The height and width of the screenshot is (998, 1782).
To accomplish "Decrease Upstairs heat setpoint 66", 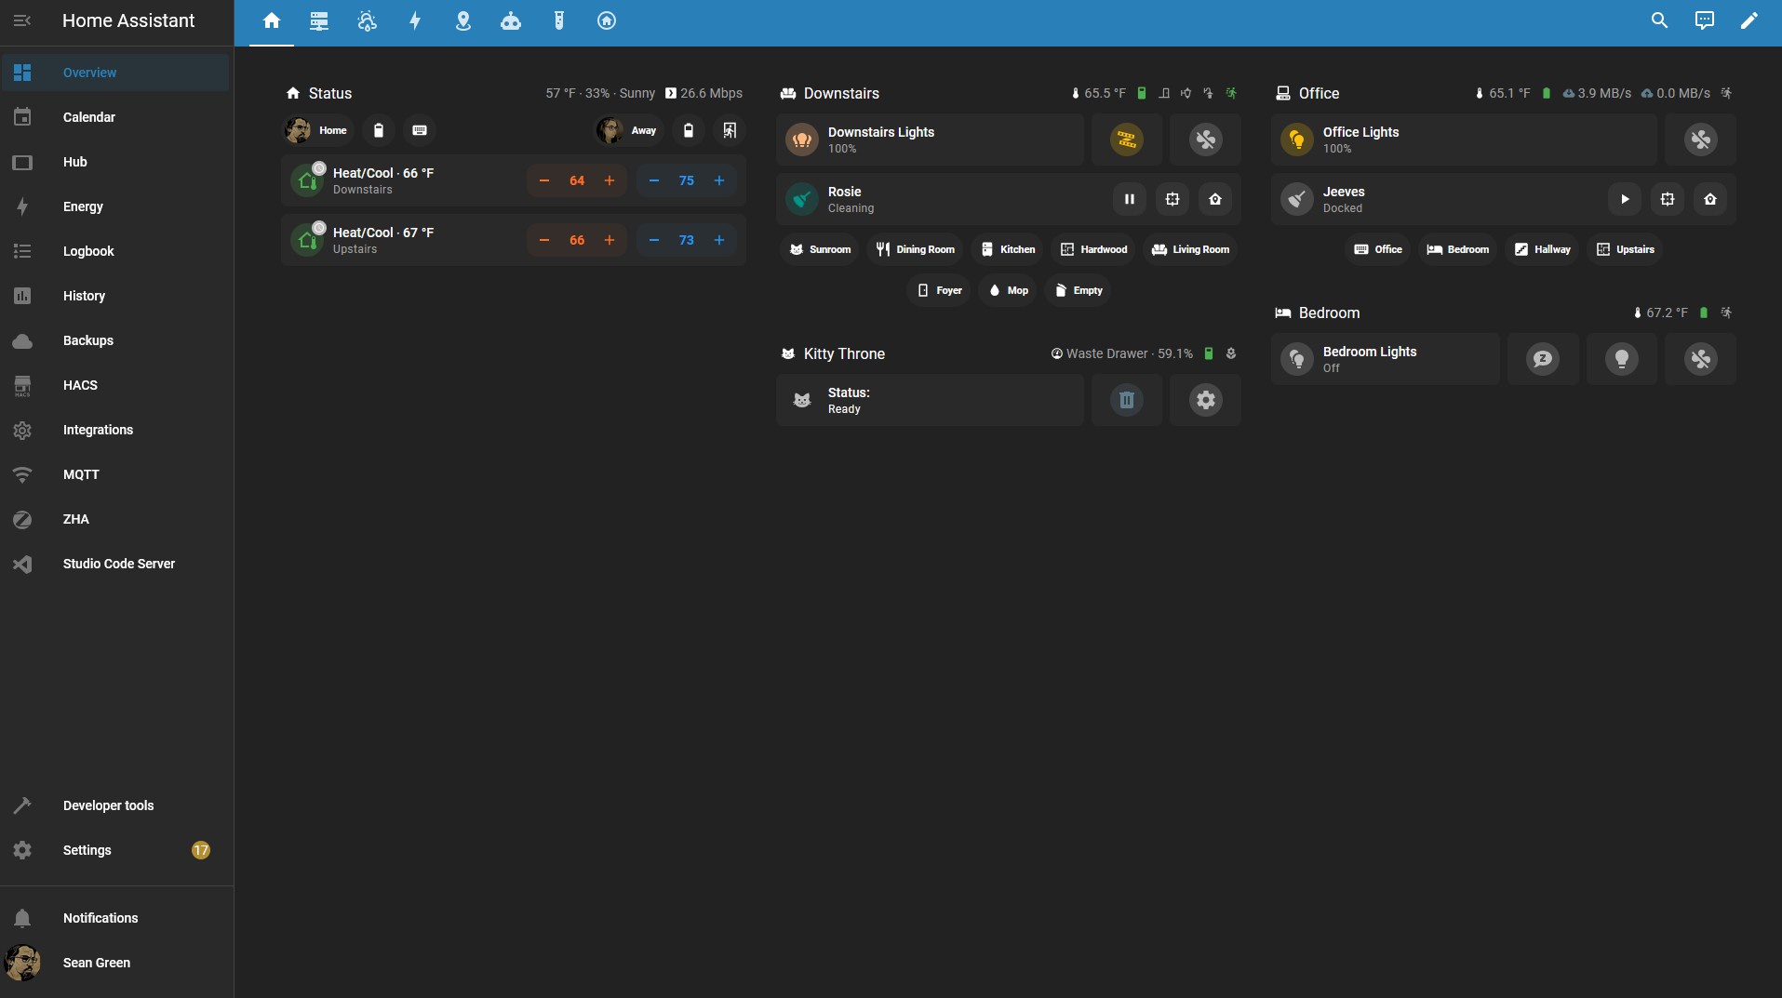I will click(544, 240).
